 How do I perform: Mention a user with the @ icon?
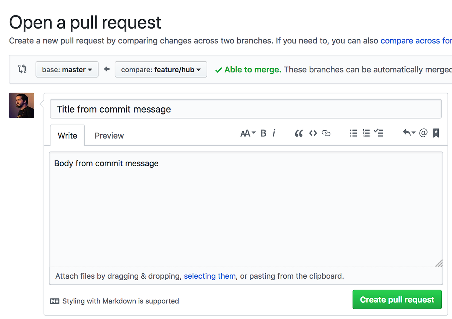[x=423, y=133]
